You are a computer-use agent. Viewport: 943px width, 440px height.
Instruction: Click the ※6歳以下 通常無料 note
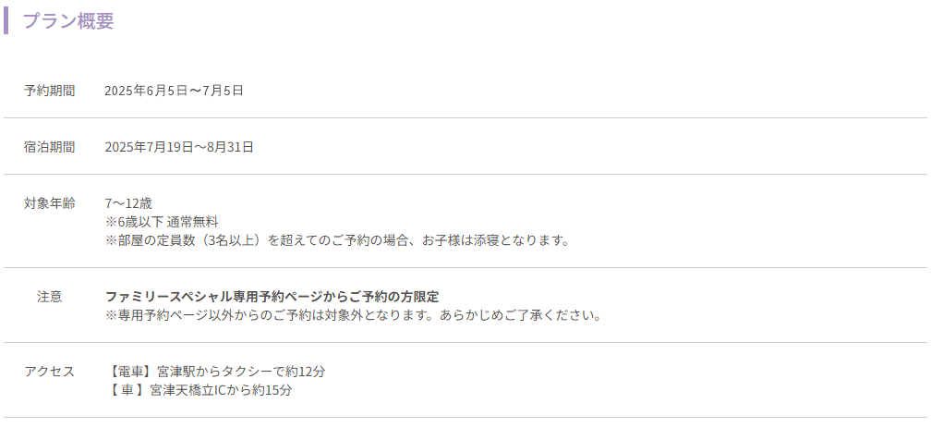(x=162, y=222)
